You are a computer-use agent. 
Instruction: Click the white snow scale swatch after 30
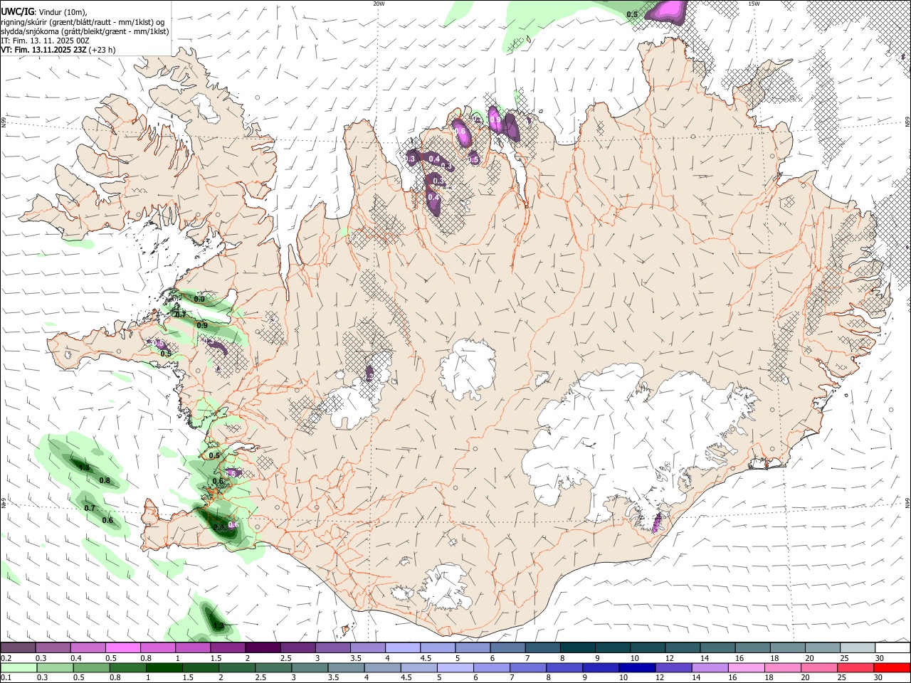click(x=893, y=648)
